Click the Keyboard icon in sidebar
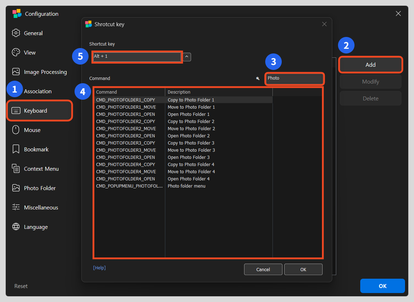The image size is (414, 302). tap(16, 110)
